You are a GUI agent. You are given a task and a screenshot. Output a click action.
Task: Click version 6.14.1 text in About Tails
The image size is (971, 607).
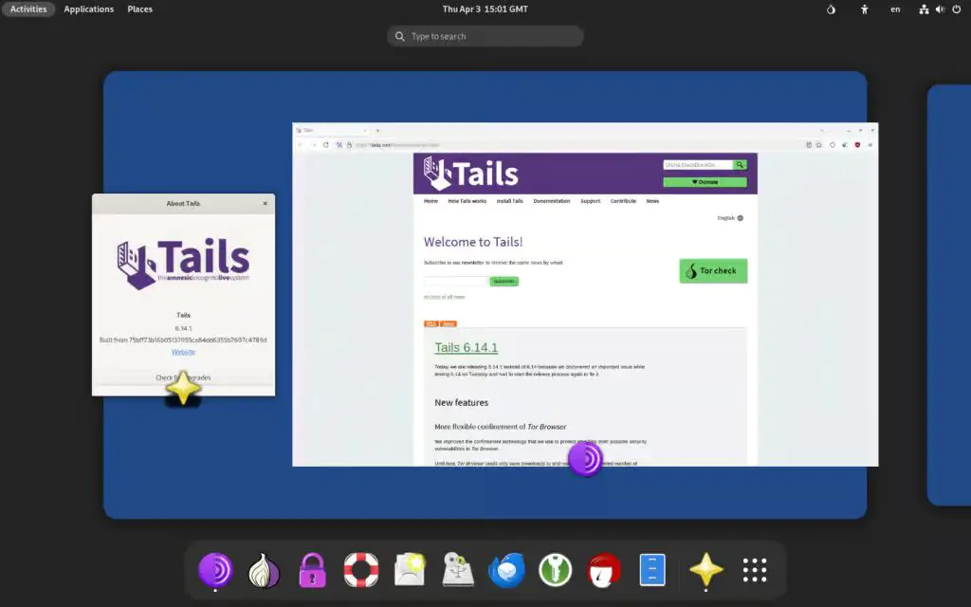tap(183, 328)
